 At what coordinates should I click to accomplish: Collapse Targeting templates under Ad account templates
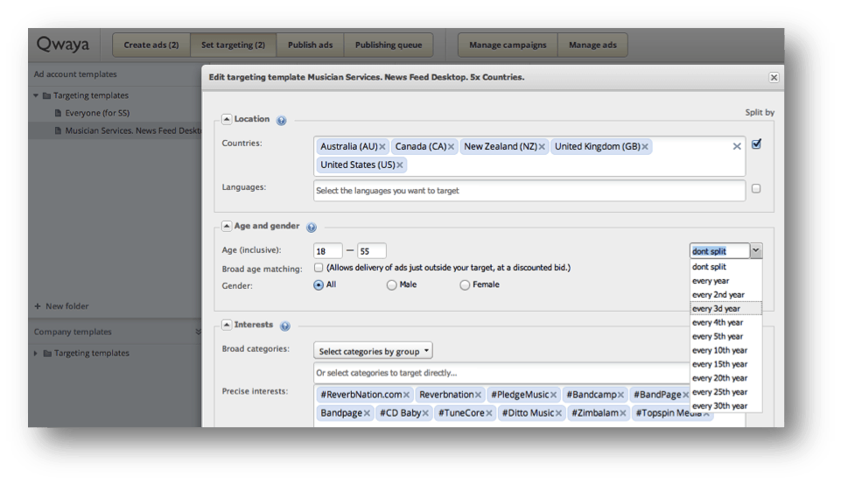coord(36,95)
